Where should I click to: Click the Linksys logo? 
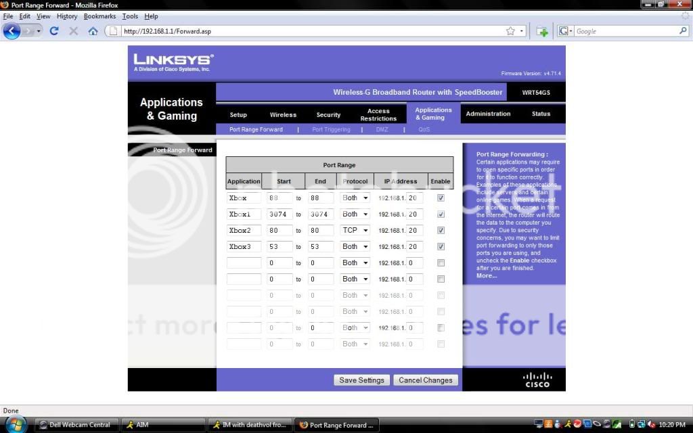pos(173,62)
